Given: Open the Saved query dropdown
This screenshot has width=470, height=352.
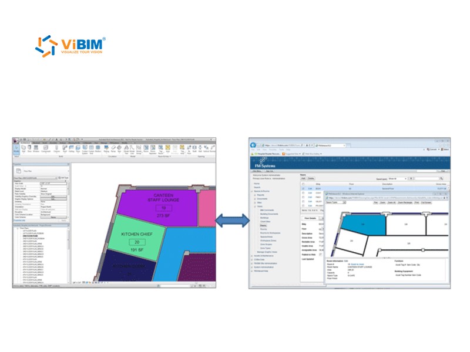Looking at the screenshot, I should 397,179.
